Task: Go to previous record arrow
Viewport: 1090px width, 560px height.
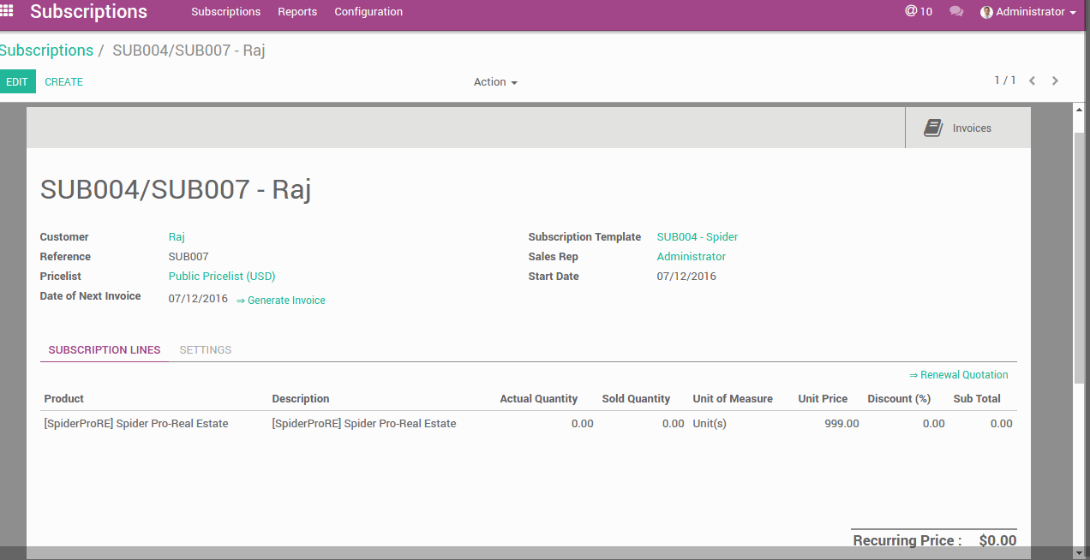Action: click(x=1032, y=80)
